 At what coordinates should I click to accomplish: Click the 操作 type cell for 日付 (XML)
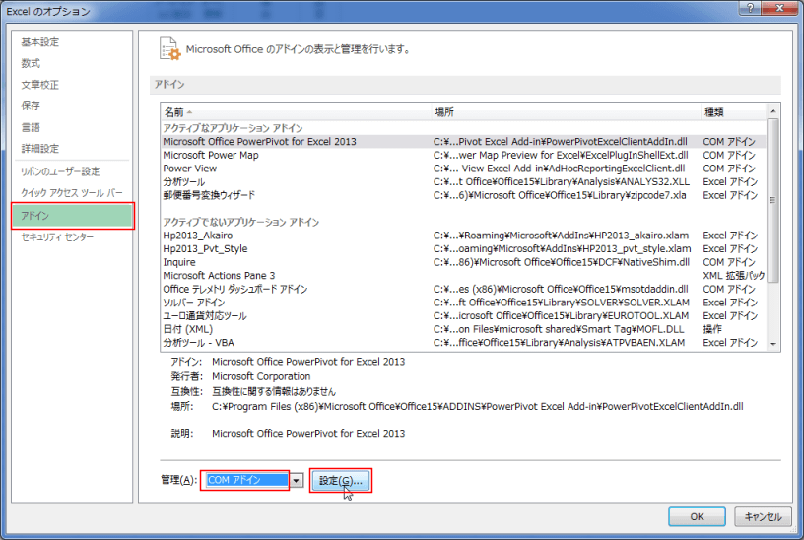click(x=712, y=329)
